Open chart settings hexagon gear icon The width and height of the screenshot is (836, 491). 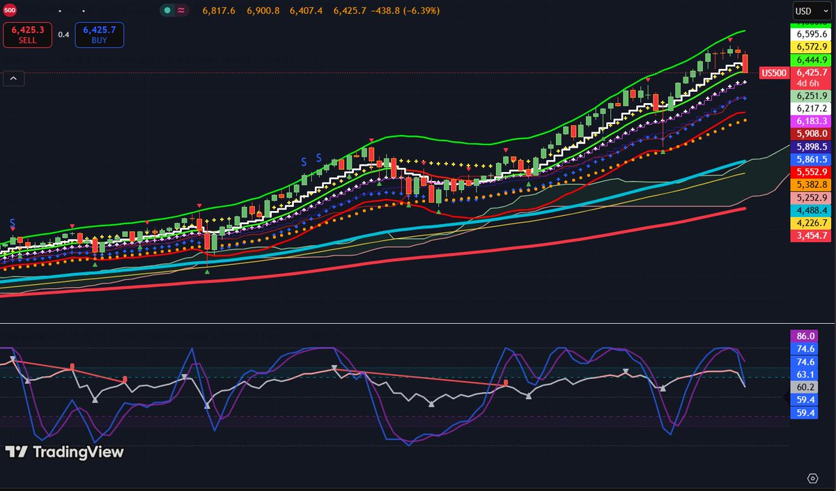[x=812, y=478]
